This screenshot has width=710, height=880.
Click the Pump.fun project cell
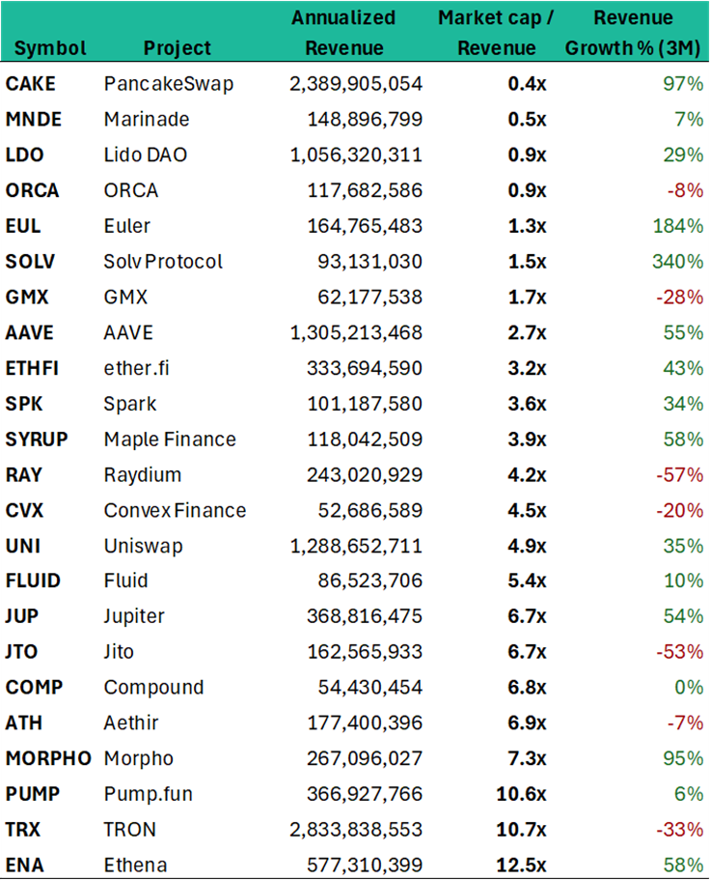(x=149, y=794)
